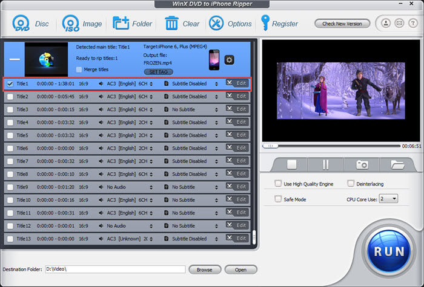Image resolution: width=424 pixels, height=287 pixels.
Task: Open output settings gear icon
Action: [x=230, y=60]
